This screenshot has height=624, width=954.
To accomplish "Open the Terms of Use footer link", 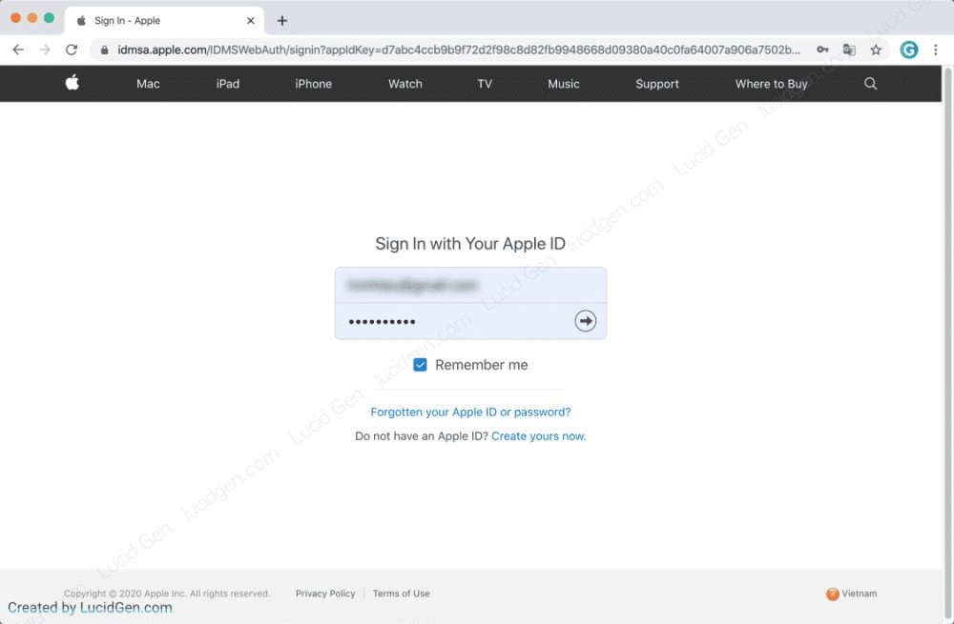I will (x=401, y=594).
